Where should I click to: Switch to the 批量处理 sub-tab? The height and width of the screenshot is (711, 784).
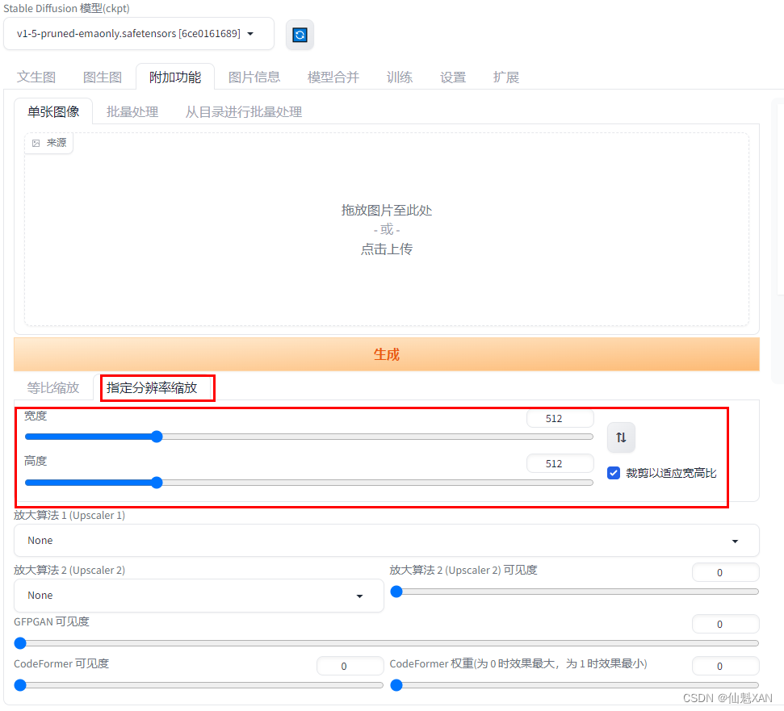tap(132, 111)
